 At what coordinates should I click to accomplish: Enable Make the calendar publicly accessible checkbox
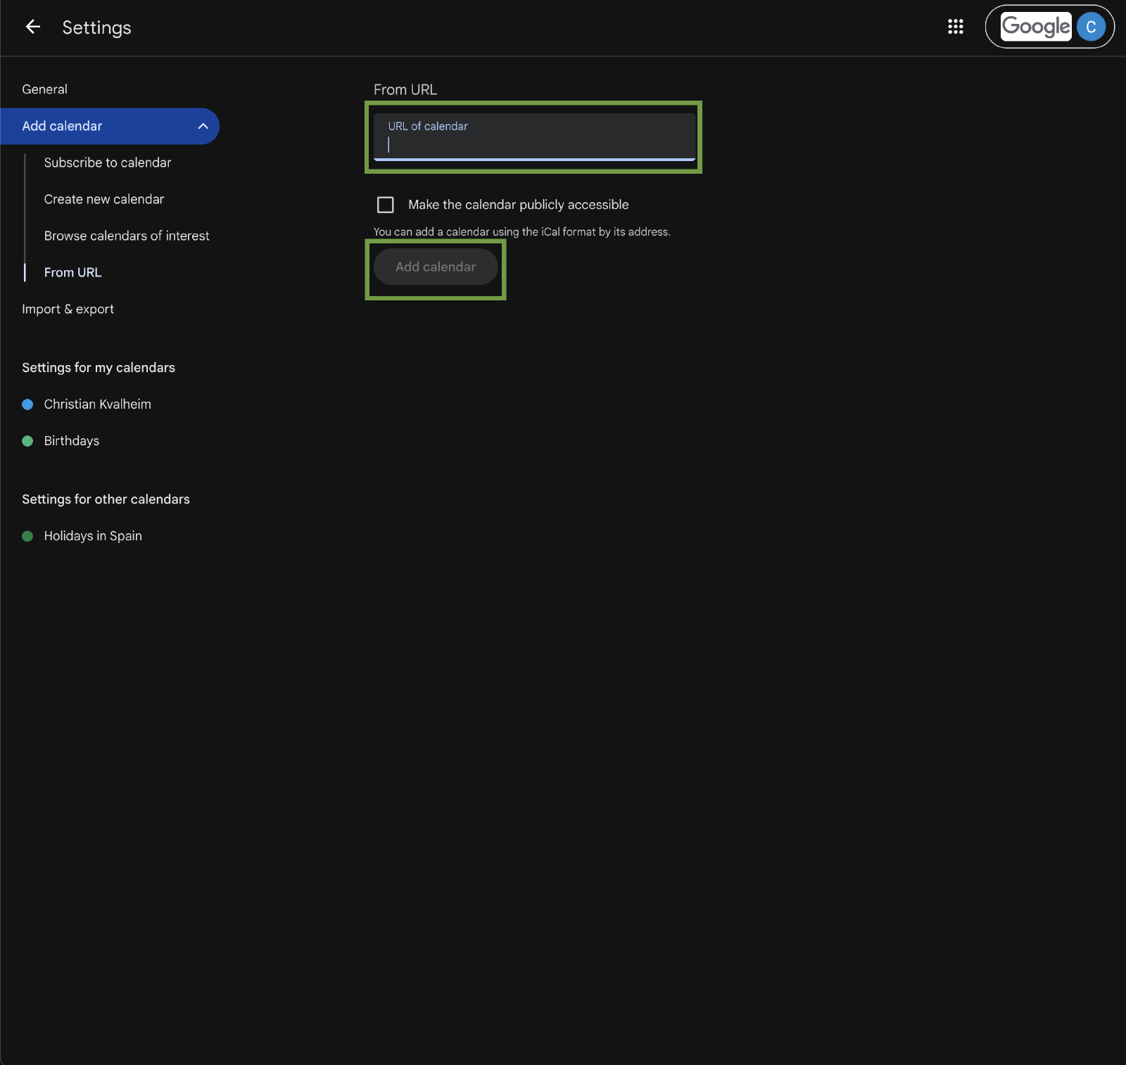coord(386,205)
